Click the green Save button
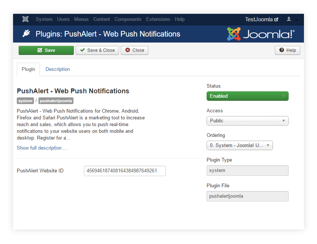 (46, 50)
